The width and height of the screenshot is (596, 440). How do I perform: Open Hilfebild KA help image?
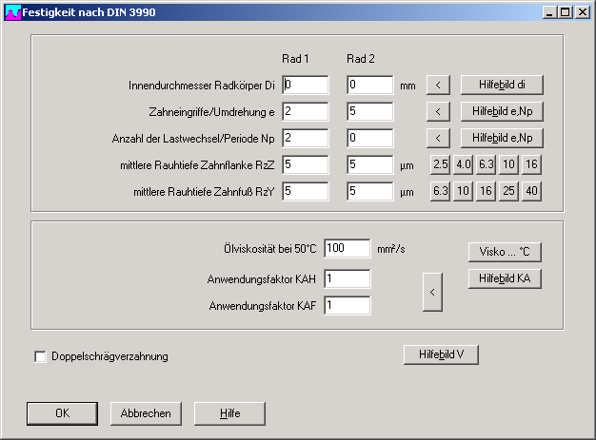505,278
